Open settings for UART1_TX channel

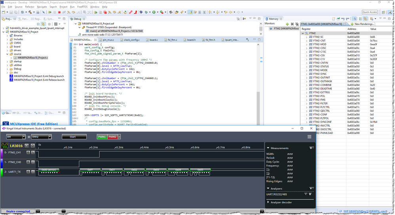(x=28, y=172)
